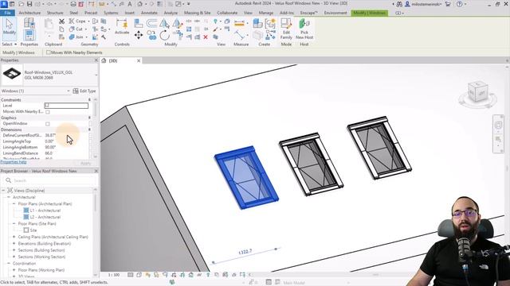This screenshot has height=286, width=510.
Task: Click the Print icon in quick access toolbar
Action: 73,4
